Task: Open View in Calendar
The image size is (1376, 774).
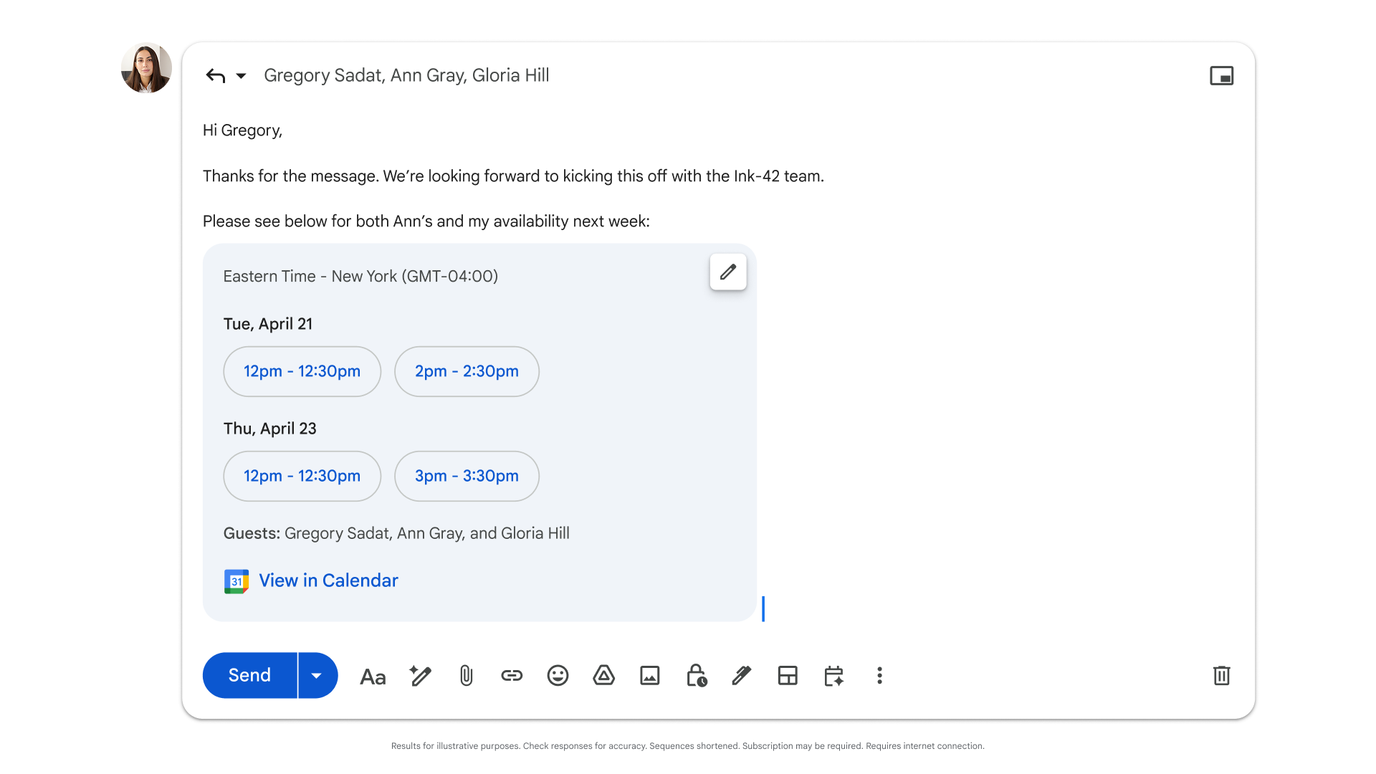Action: [328, 580]
